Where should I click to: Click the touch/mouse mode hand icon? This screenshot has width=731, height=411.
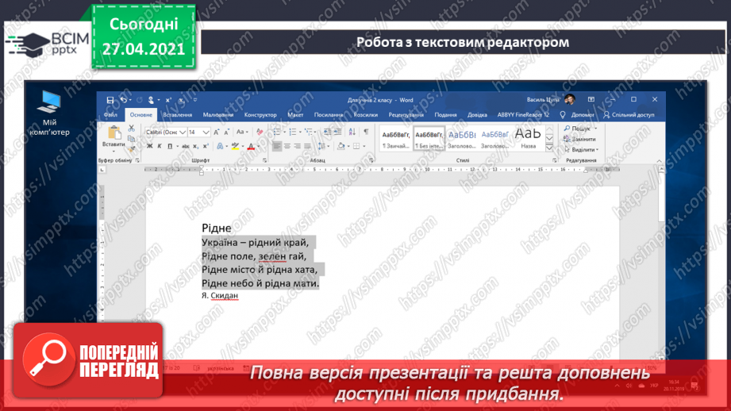(x=151, y=100)
